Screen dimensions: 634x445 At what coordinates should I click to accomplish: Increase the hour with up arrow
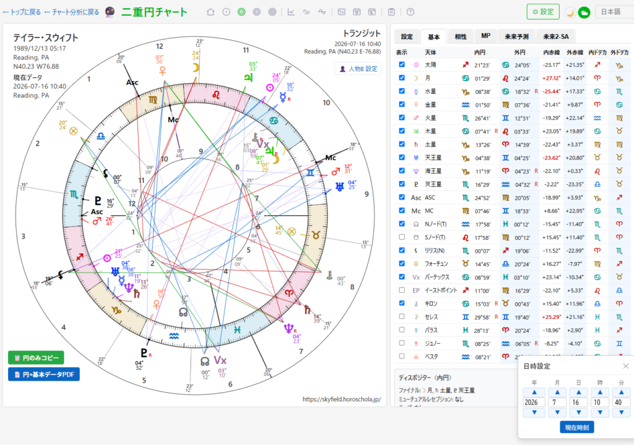pyautogui.click(x=600, y=392)
